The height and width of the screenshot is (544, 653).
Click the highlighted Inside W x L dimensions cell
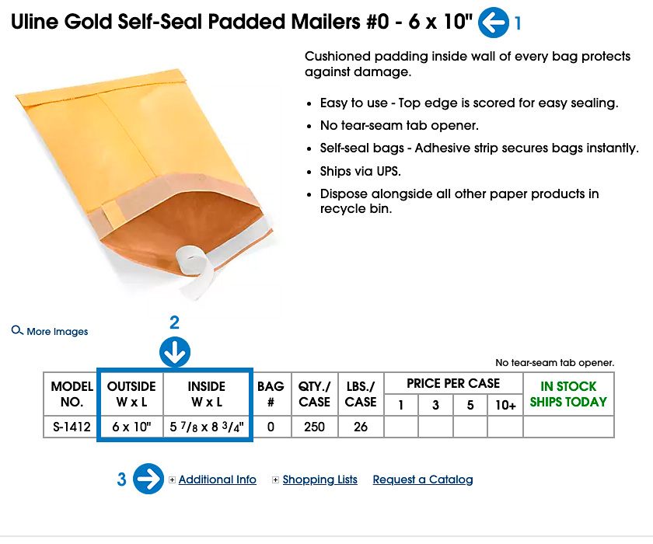click(x=206, y=426)
